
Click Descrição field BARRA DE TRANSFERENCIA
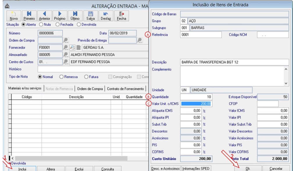tap(235, 62)
